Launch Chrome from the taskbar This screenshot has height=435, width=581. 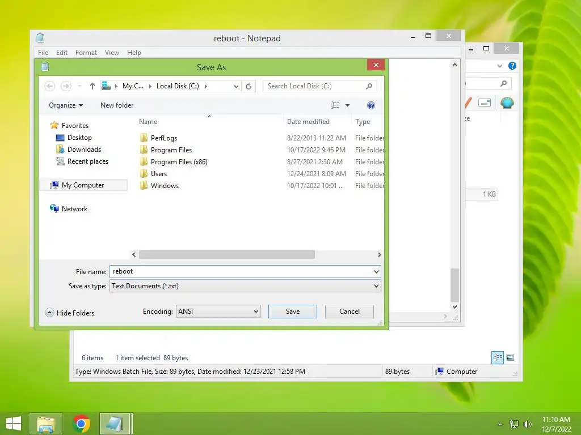coord(81,424)
